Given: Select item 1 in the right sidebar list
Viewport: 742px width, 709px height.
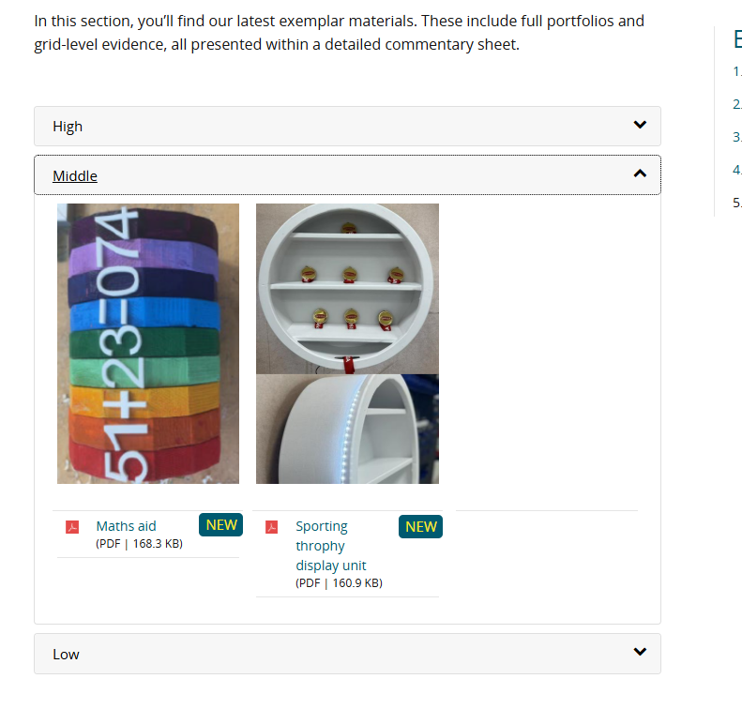Looking at the screenshot, I should click(x=737, y=71).
